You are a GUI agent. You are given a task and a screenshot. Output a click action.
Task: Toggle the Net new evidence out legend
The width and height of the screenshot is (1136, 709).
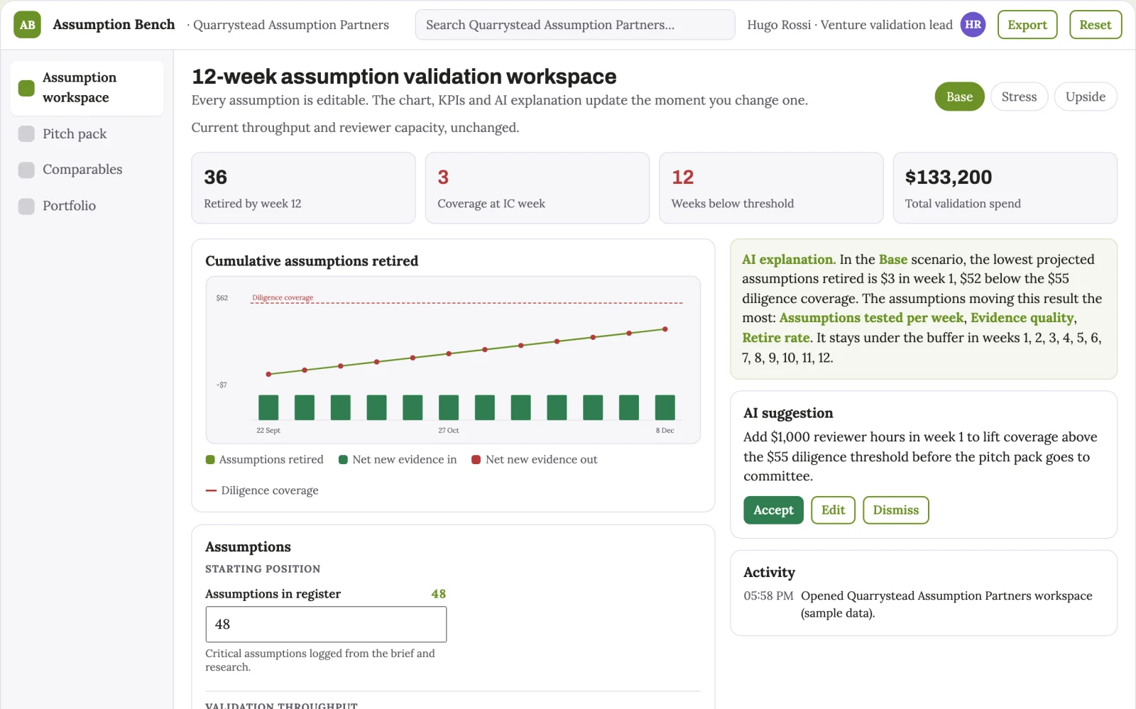(x=535, y=460)
